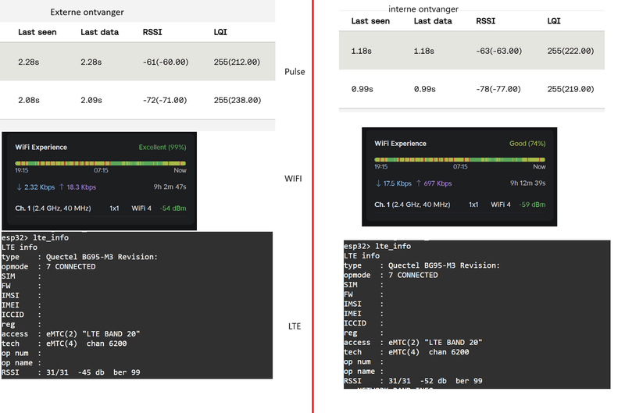
Task: Select the 2.09s Last data cell
Action: (x=91, y=101)
